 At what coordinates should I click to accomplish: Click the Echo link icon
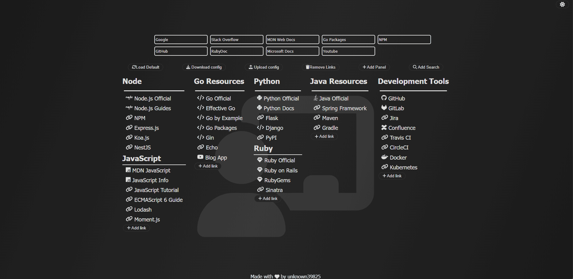click(201, 147)
